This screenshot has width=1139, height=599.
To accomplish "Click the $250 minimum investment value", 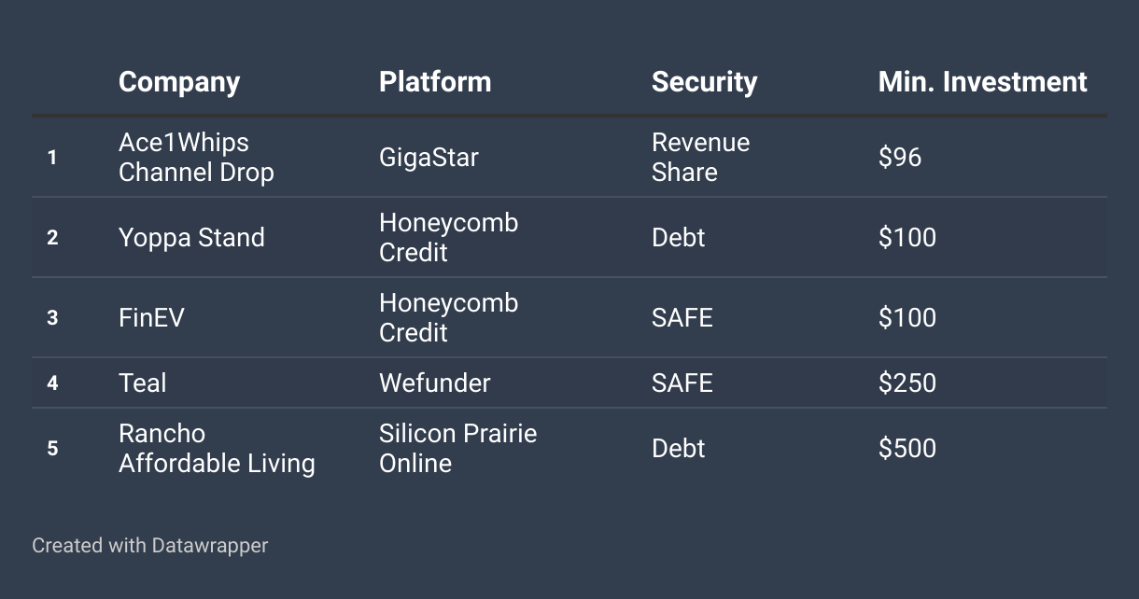I will pos(907,383).
